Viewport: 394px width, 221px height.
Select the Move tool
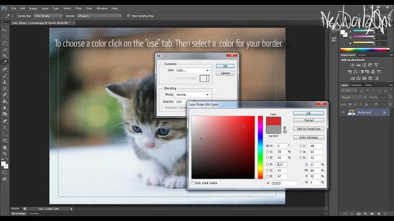point(5,30)
